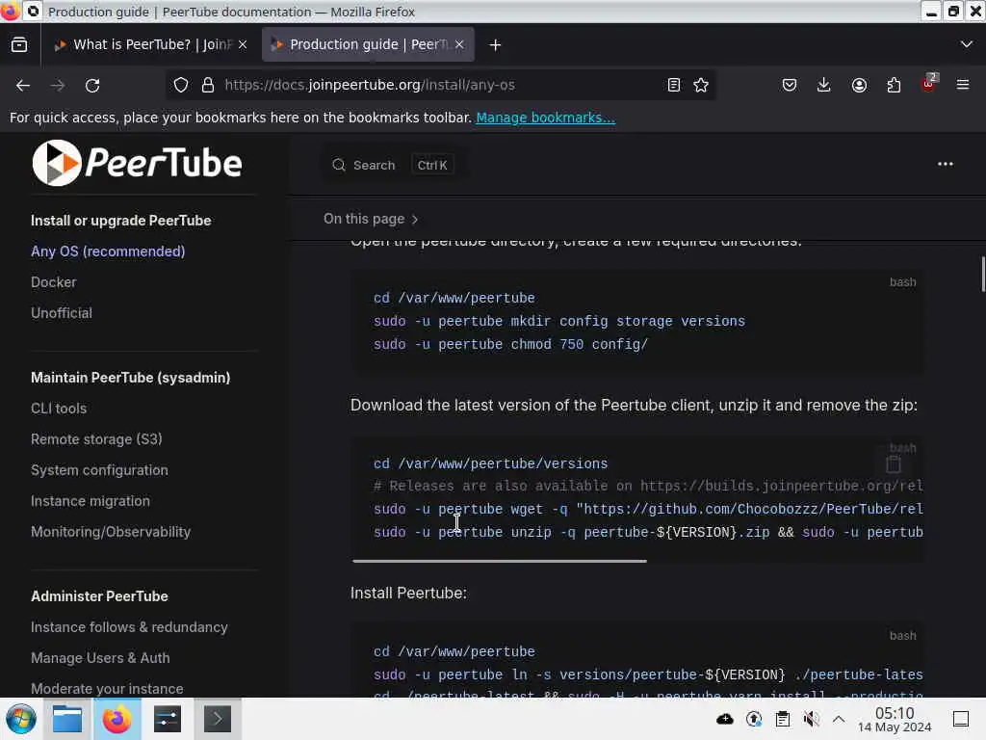Viewport: 986px width, 740px height.
Task: Open terminal arrow taskbar app
Action: tap(217, 719)
